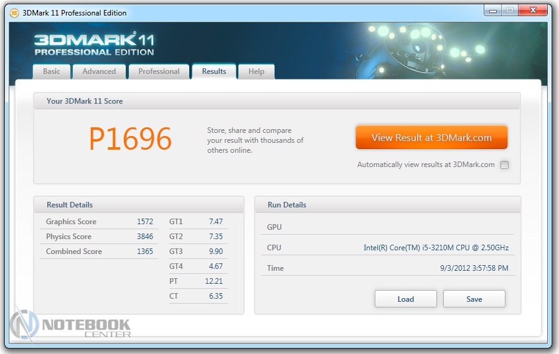559x354 pixels.
Task: Click the GT4 value 4.67
Action: coord(215,266)
